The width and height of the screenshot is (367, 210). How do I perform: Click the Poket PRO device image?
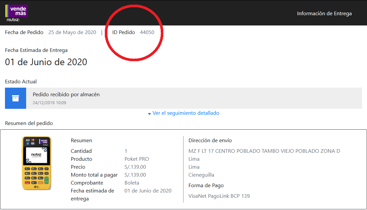tap(36, 163)
